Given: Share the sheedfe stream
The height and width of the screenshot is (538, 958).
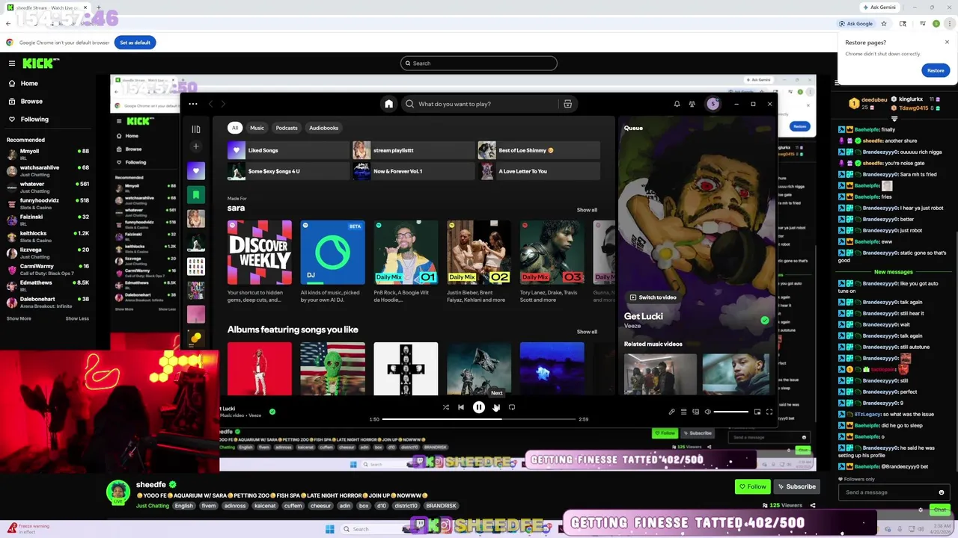Looking at the screenshot, I should 813,506.
